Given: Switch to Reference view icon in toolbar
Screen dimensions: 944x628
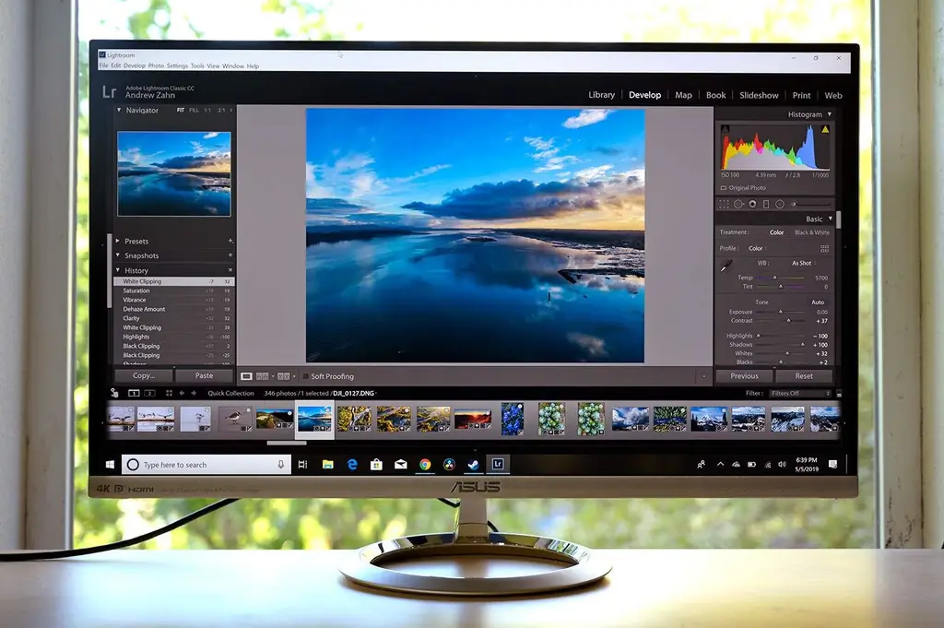Looking at the screenshot, I should [263, 376].
